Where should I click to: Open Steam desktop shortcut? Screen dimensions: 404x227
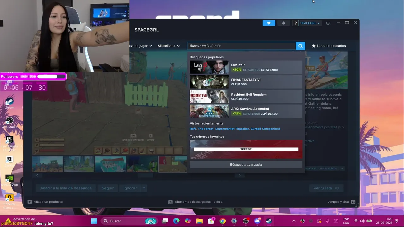click(x=9, y=103)
